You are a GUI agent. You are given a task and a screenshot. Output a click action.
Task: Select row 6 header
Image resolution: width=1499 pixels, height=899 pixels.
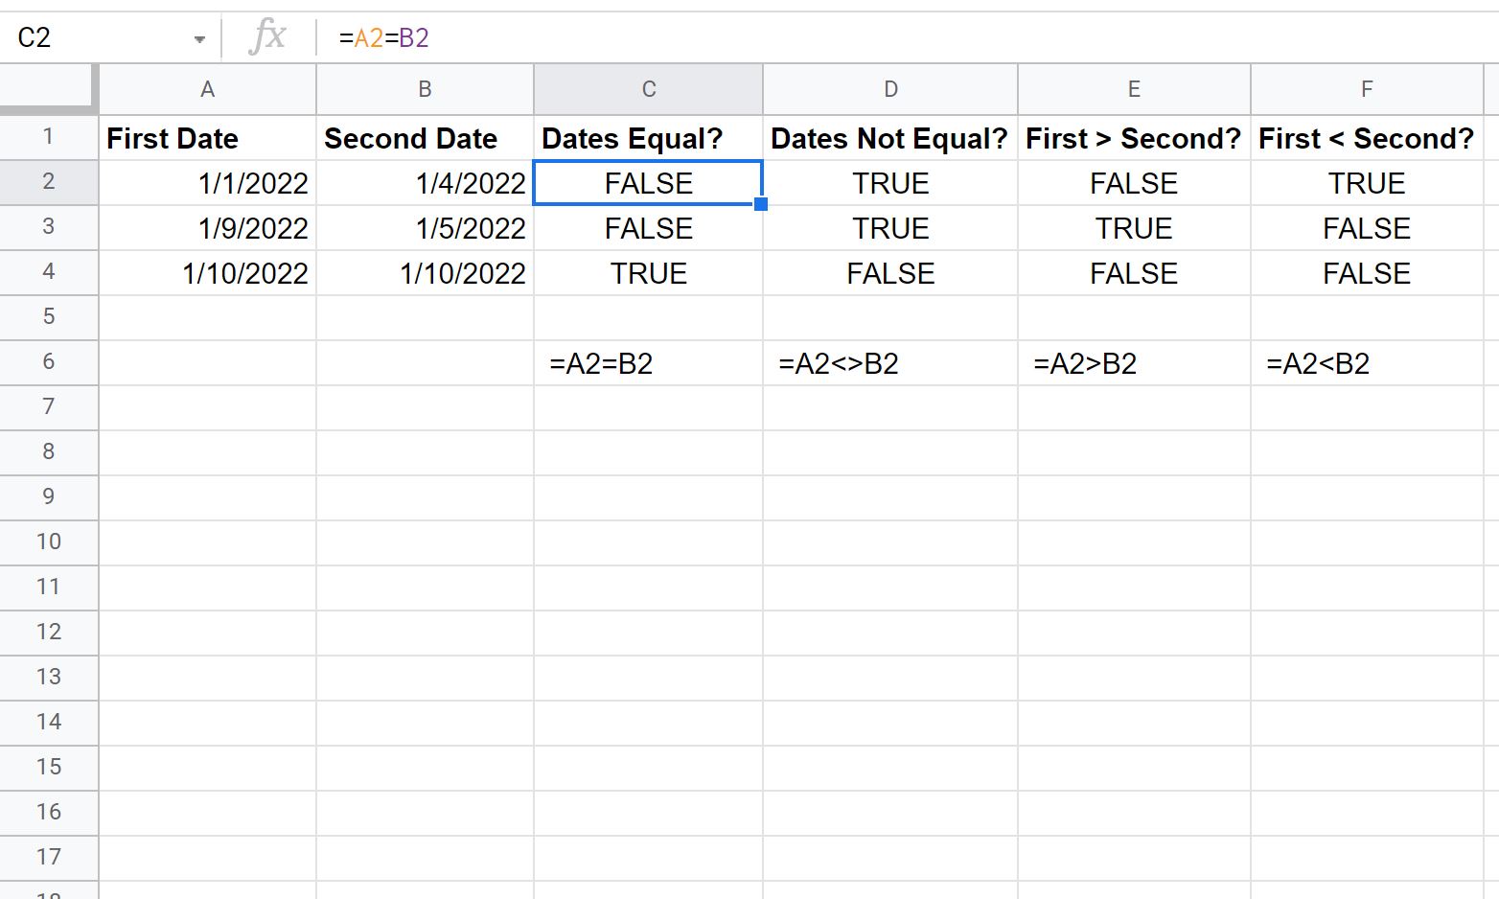(48, 362)
